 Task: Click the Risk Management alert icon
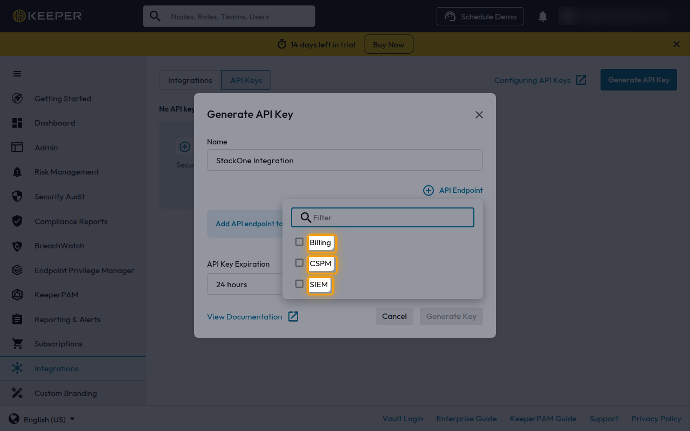click(17, 172)
